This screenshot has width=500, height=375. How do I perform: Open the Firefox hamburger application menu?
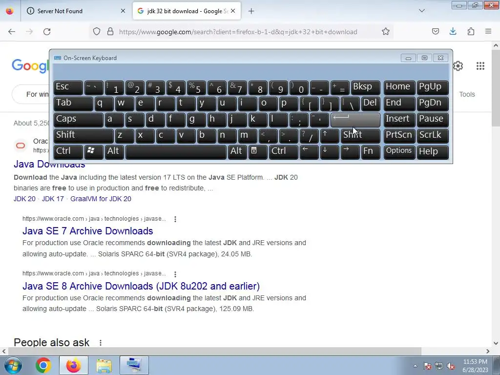pyautogui.click(x=488, y=32)
